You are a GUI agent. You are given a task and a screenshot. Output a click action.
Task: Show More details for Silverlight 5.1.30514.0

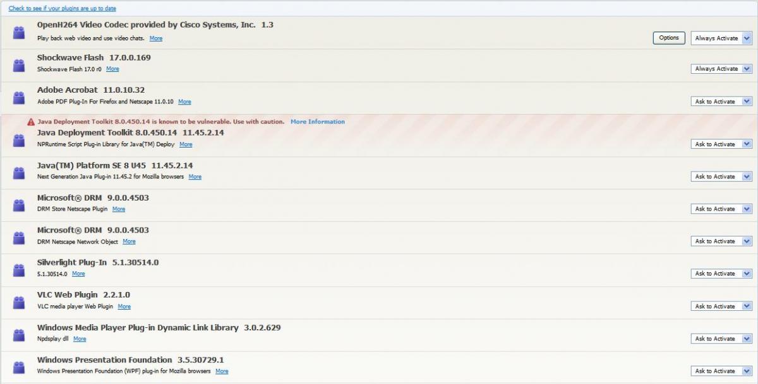(x=78, y=274)
